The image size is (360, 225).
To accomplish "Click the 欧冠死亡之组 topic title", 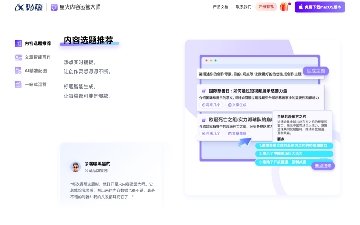I will tap(240, 119).
